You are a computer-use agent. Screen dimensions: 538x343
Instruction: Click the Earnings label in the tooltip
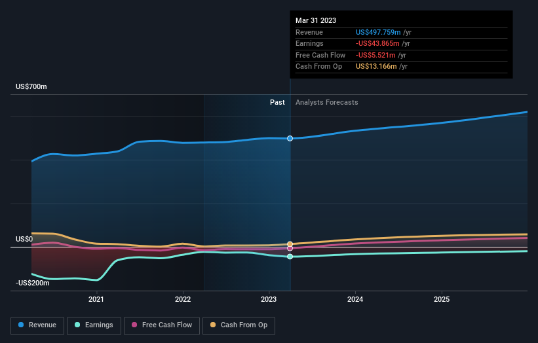(309, 43)
